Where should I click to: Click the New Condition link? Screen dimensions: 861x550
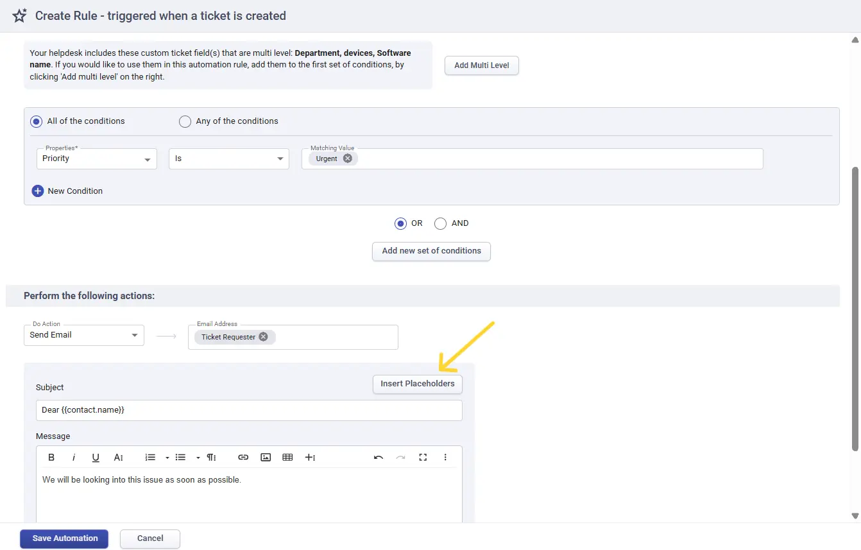click(75, 191)
